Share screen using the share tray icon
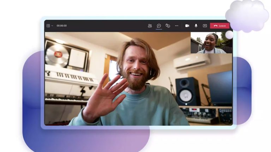Image resolution: width=271 pixels, height=152 pixels. click(x=205, y=26)
